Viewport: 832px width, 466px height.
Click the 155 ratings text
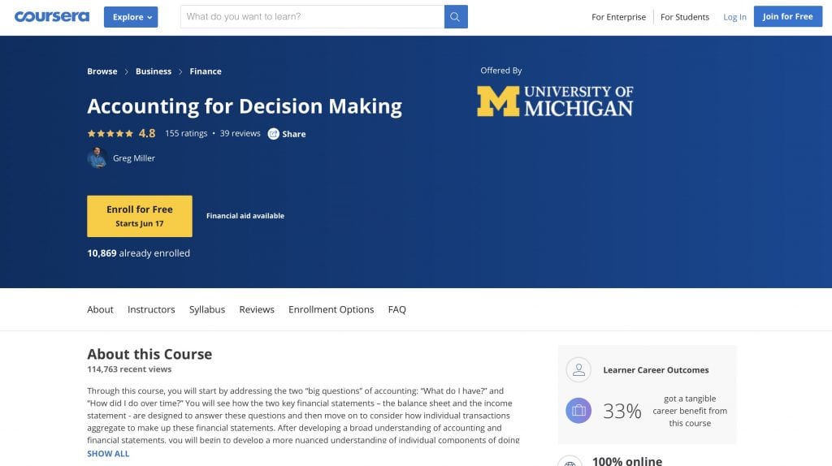pyautogui.click(x=186, y=133)
